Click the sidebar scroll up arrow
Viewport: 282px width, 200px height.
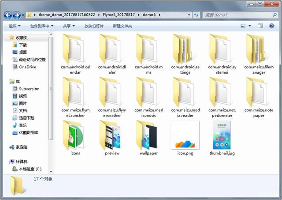tap(51, 34)
